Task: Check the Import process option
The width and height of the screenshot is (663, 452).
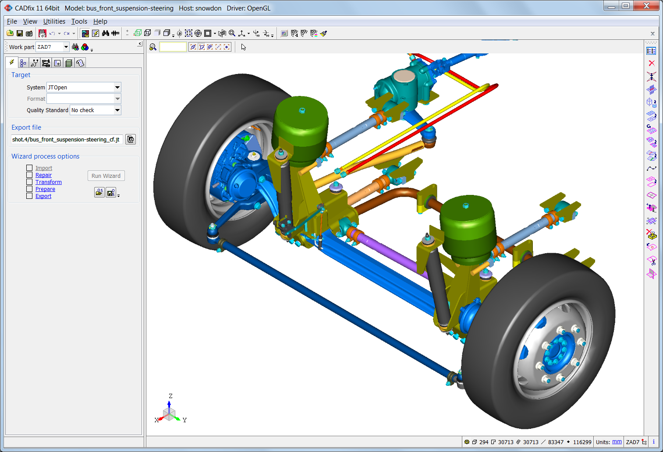Action: click(29, 168)
